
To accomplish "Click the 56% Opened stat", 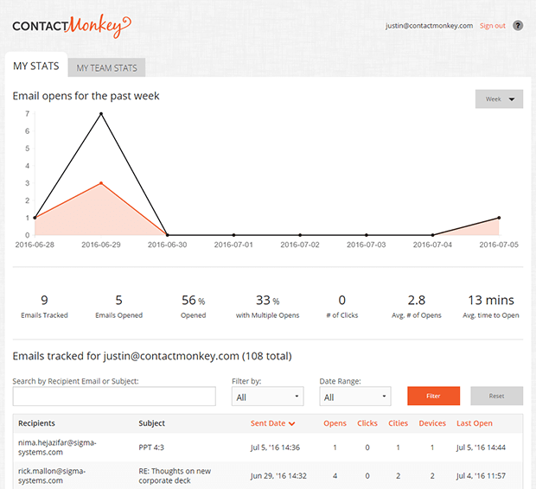I will click(x=193, y=307).
